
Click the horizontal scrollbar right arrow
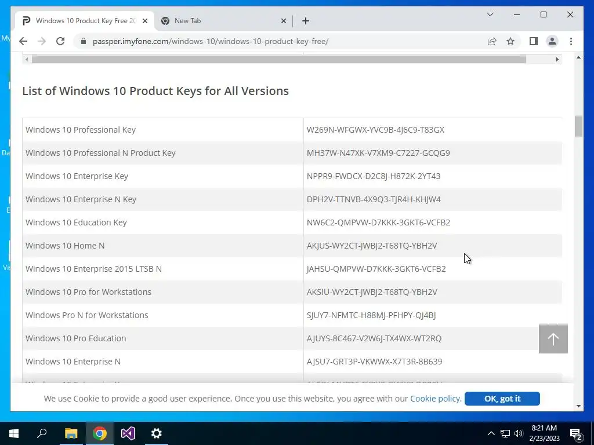click(x=557, y=60)
